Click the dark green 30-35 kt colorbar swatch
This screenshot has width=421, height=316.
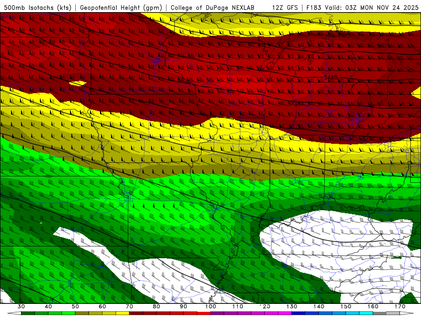pyautogui.click(x=28, y=313)
